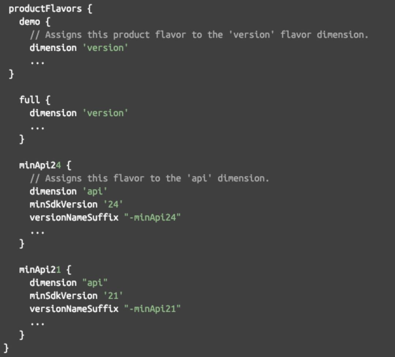This screenshot has height=357, width=395.
Task: Click the opening brace after productFlavors
Action: [x=90, y=9]
